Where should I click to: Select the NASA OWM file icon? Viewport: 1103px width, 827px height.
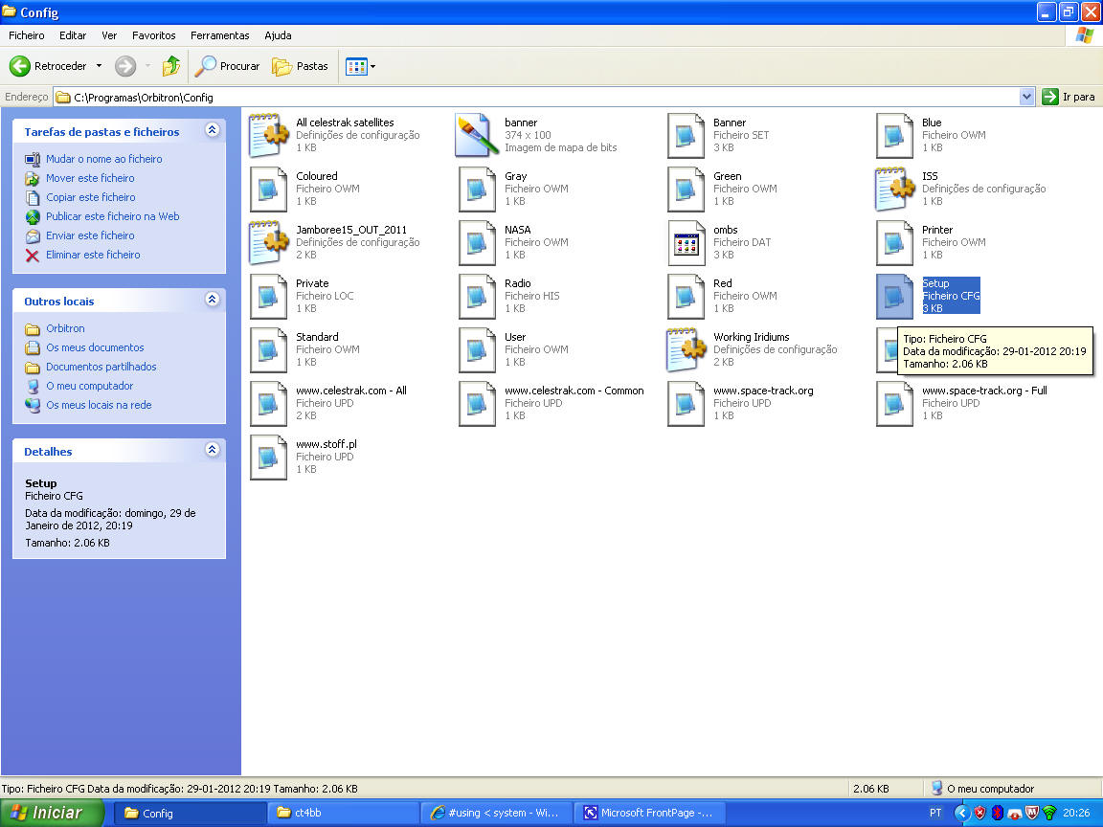[x=477, y=242]
